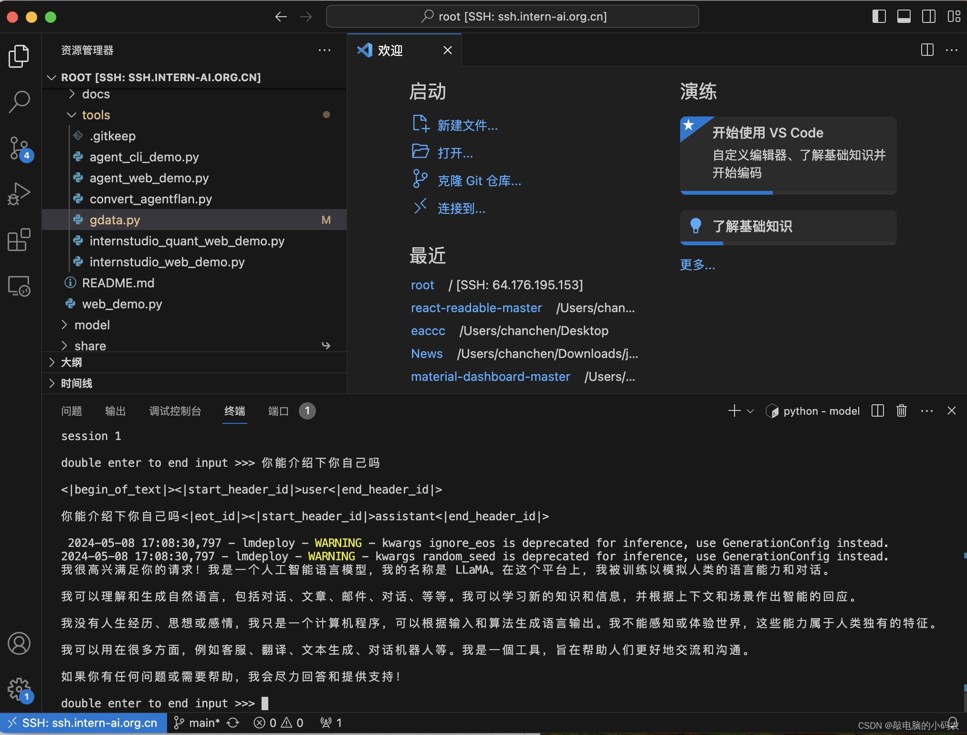This screenshot has height=735, width=967.
Task: Expand the model folder
Action: pos(194,325)
